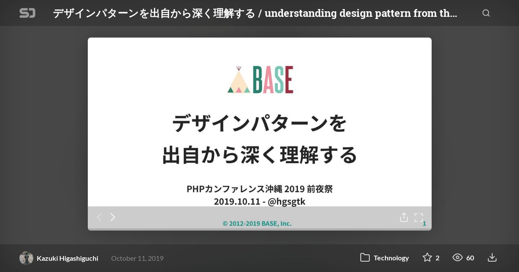
Task: Click the views eye icon
Action: [458, 258]
